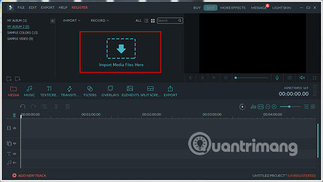Switch to storyboard grid view icon
Screen dimensions: 323x182
[313, 106]
